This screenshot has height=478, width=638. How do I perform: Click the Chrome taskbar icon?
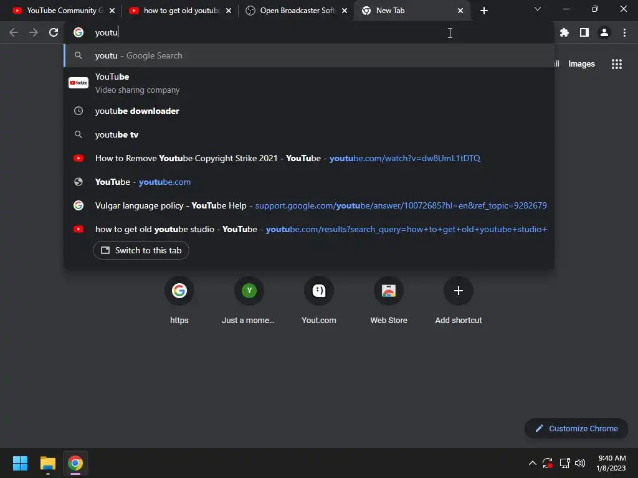coord(75,463)
